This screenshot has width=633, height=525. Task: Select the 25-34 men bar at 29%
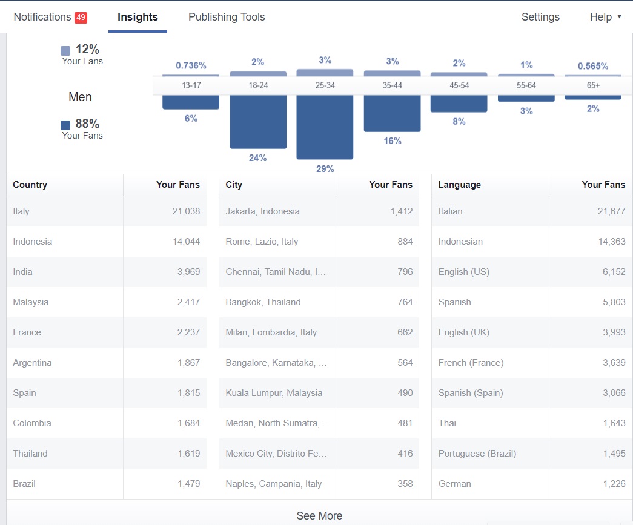(325, 127)
